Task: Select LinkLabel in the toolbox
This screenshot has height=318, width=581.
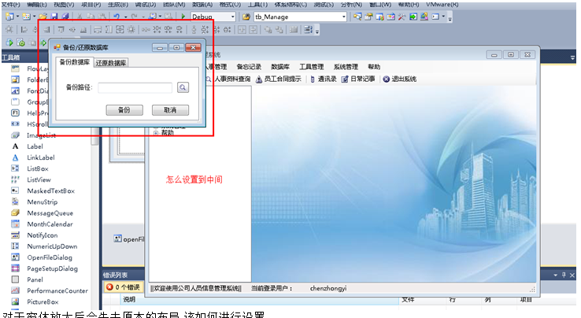Action: click(x=41, y=157)
